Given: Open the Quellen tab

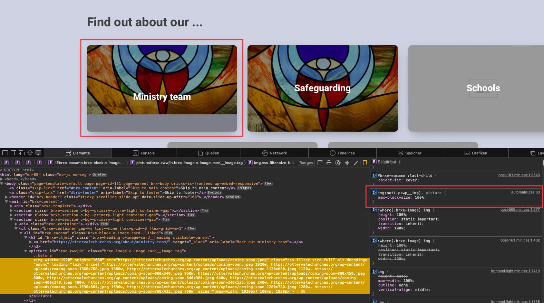Looking at the screenshot, I should tap(208, 153).
